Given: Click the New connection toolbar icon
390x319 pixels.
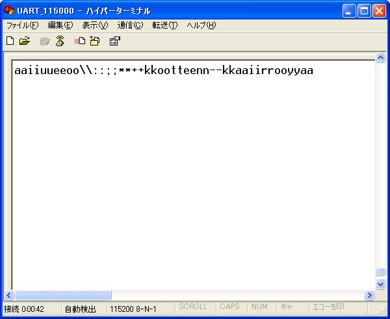Looking at the screenshot, I should pyautogui.click(x=10, y=41).
